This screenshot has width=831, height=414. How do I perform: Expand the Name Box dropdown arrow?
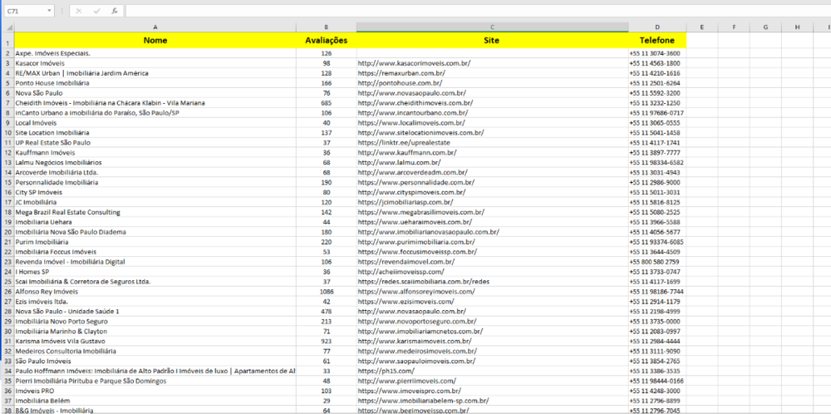point(49,11)
